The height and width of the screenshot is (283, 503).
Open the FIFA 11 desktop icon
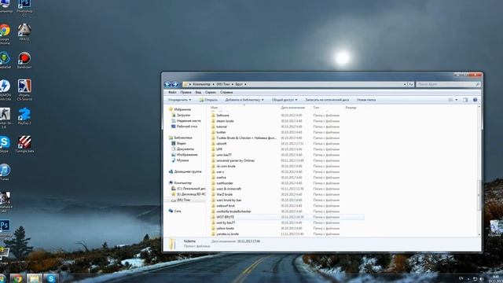pos(24,32)
